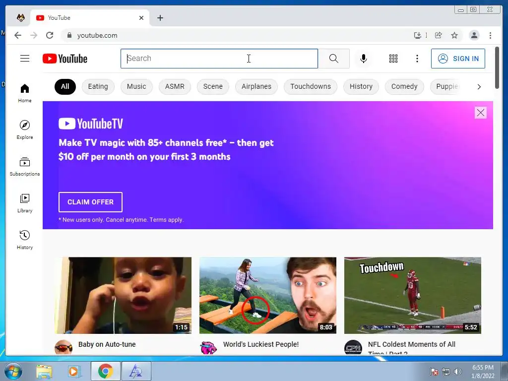Select the History filter chip
508x381 pixels.
361,86
